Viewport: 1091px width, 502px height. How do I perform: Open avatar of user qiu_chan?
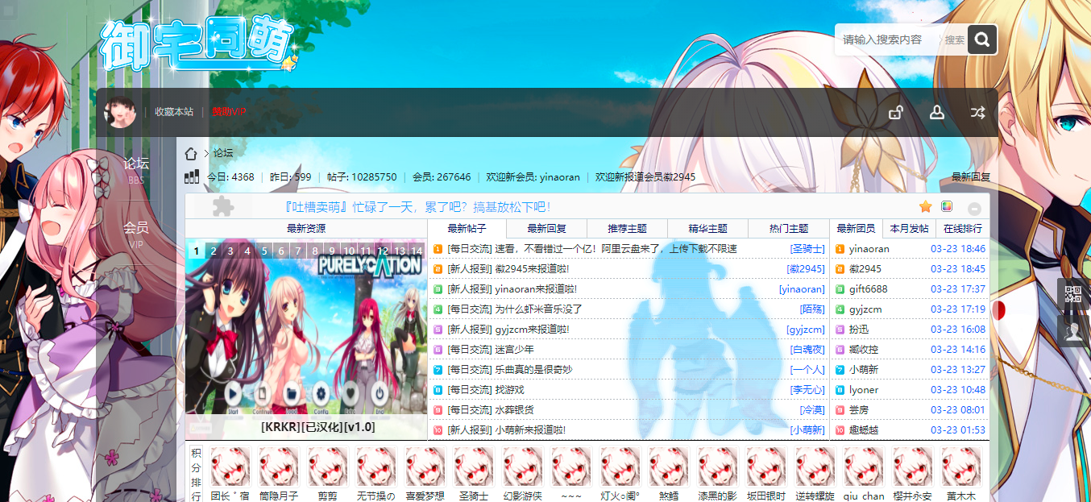pos(865,467)
